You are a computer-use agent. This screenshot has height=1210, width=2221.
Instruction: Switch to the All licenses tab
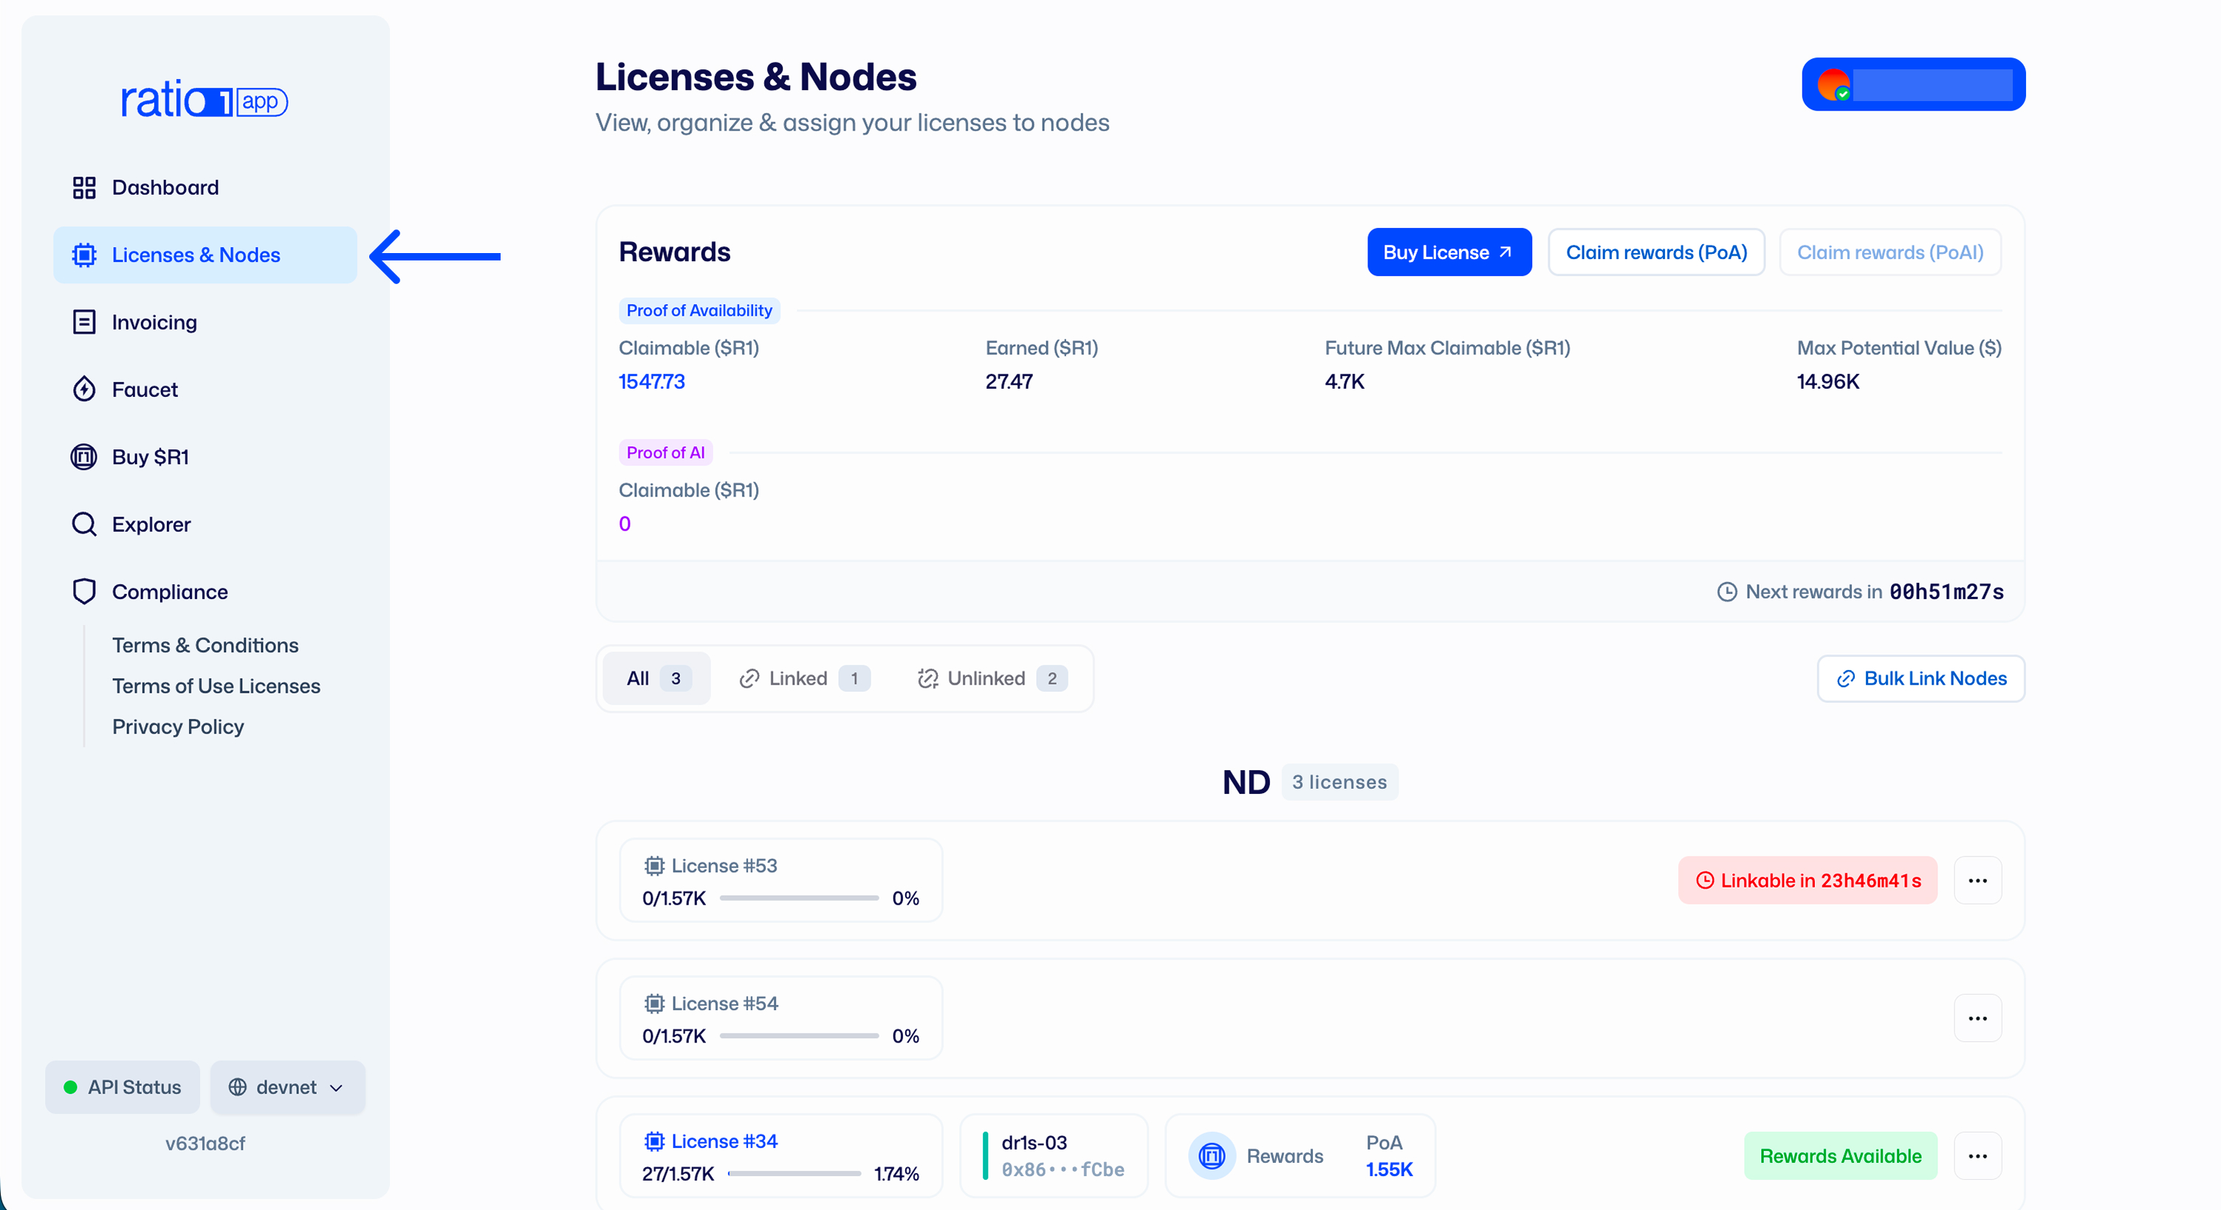point(657,679)
